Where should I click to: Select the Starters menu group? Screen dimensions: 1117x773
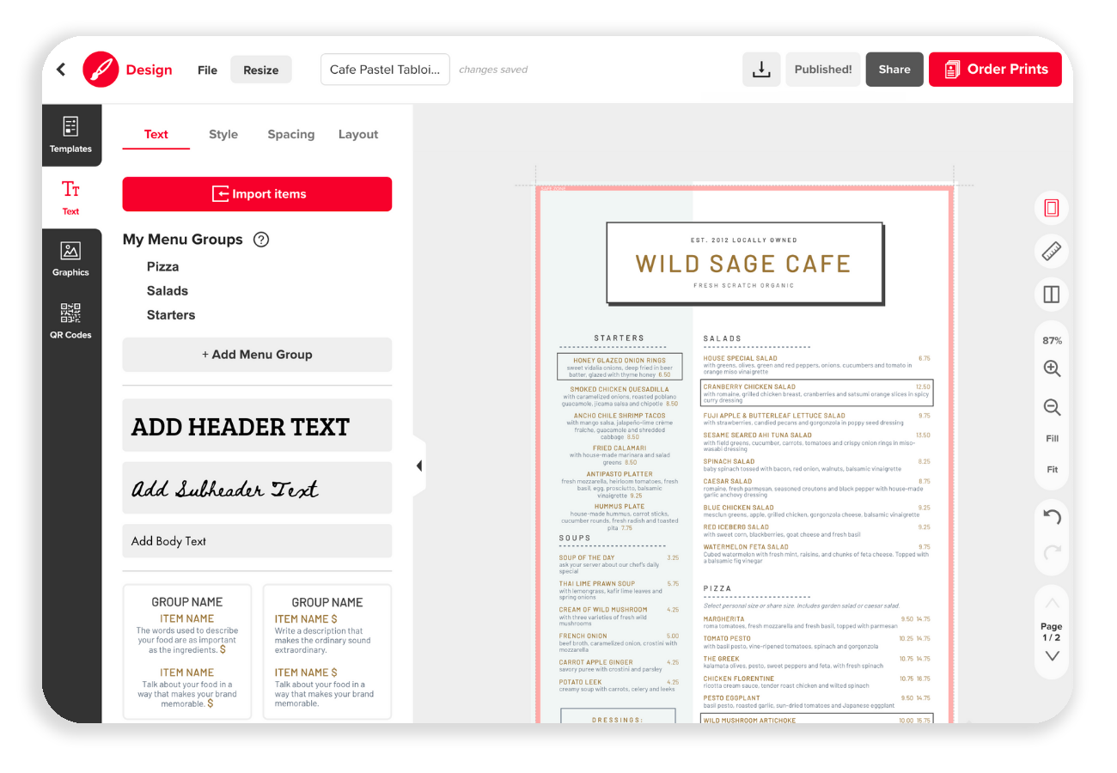click(x=171, y=315)
